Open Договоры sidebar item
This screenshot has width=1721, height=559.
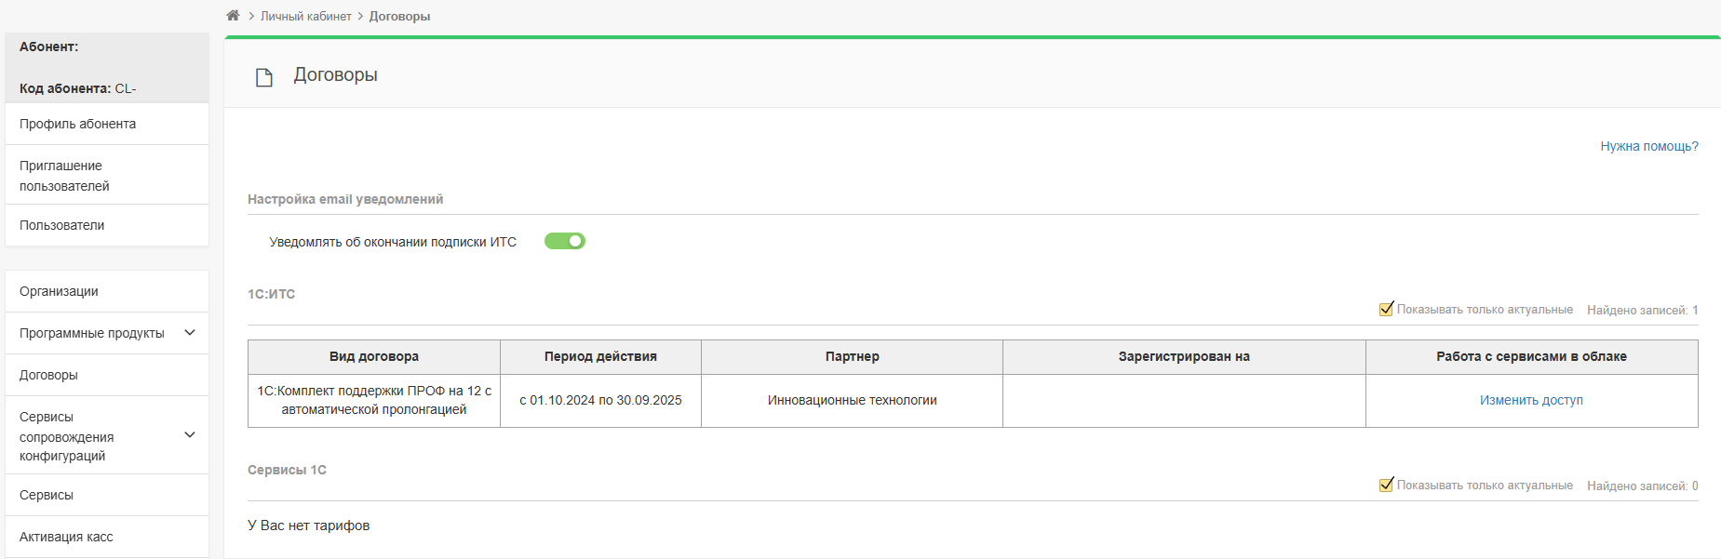pyautogui.click(x=107, y=375)
